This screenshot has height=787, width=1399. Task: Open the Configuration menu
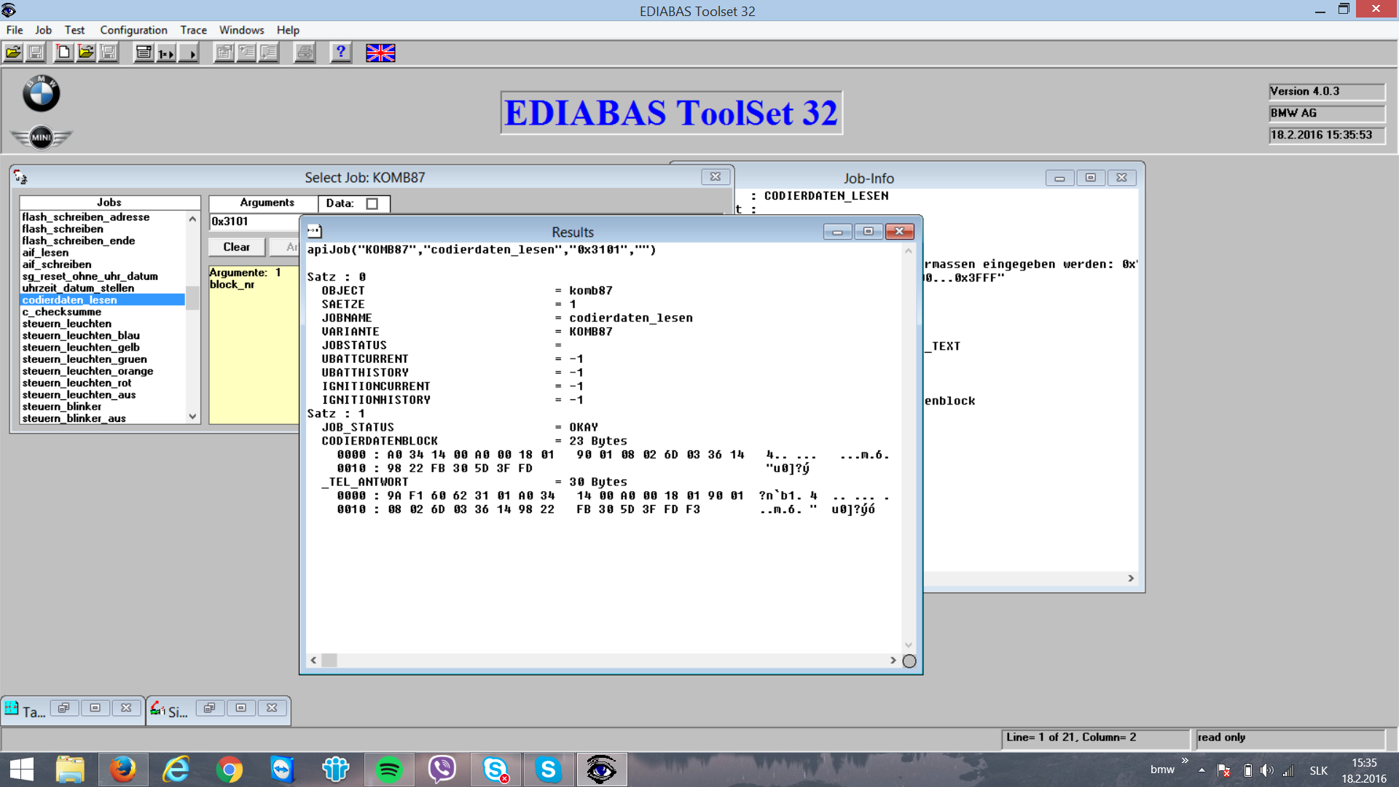pyautogui.click(x=133, y=30)
